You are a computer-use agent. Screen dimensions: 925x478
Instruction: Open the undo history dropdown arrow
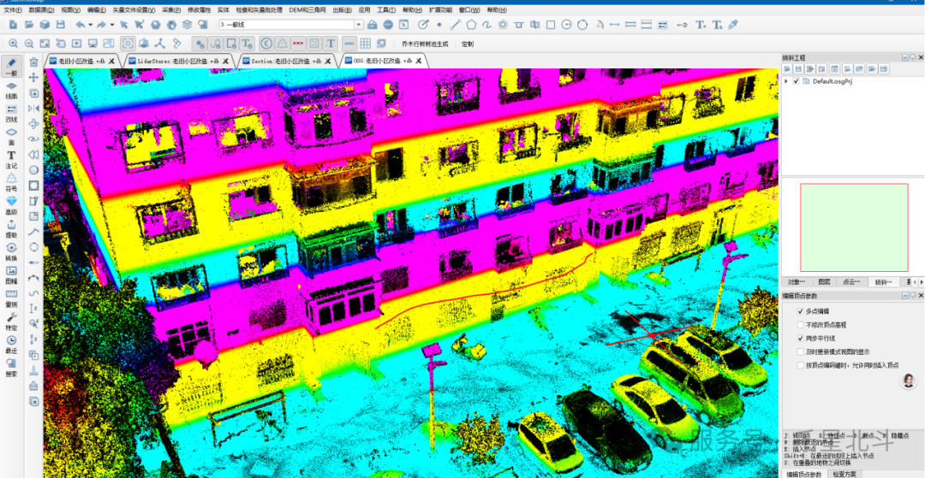90,25
